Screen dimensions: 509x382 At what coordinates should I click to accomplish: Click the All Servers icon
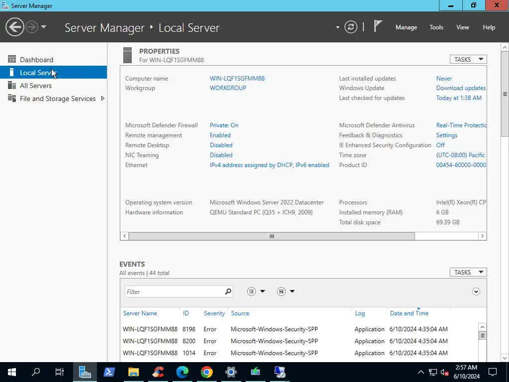coord(12,85)
